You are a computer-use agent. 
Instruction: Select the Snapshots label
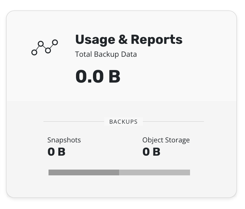pos(64,140)
